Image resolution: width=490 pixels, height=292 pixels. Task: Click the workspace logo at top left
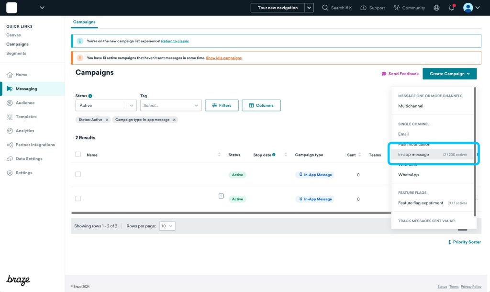pyautogui.click(x=11, y=8)
